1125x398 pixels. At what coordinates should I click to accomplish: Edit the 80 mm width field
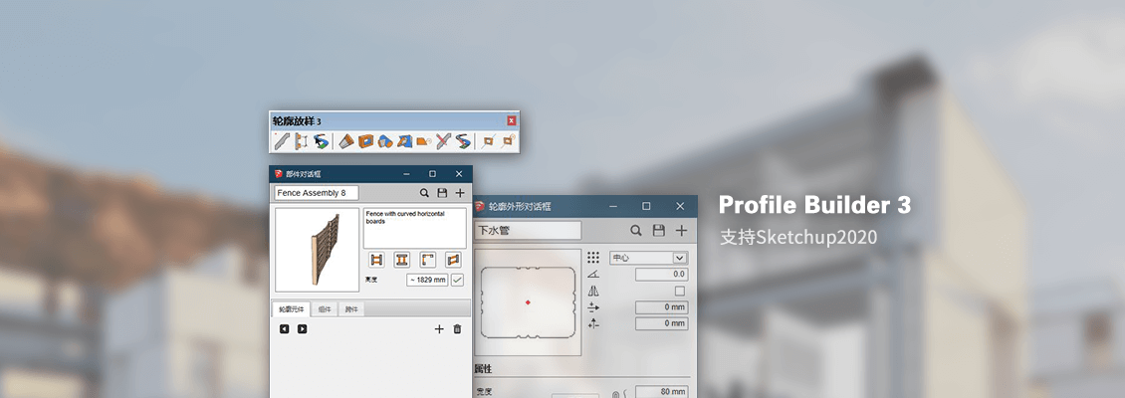(661, 392)
